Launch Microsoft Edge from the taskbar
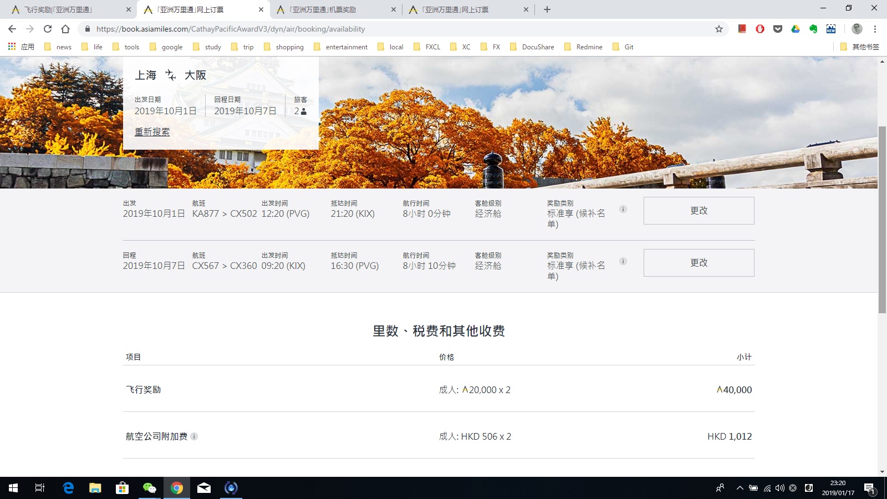887x499 pixels. (68, 488)
